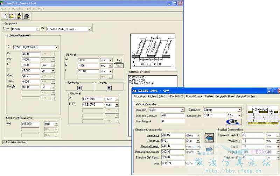Viewport: 280px width, 176px height.
Task: Click the Rough input field
Action: click(x=31, y=87)
